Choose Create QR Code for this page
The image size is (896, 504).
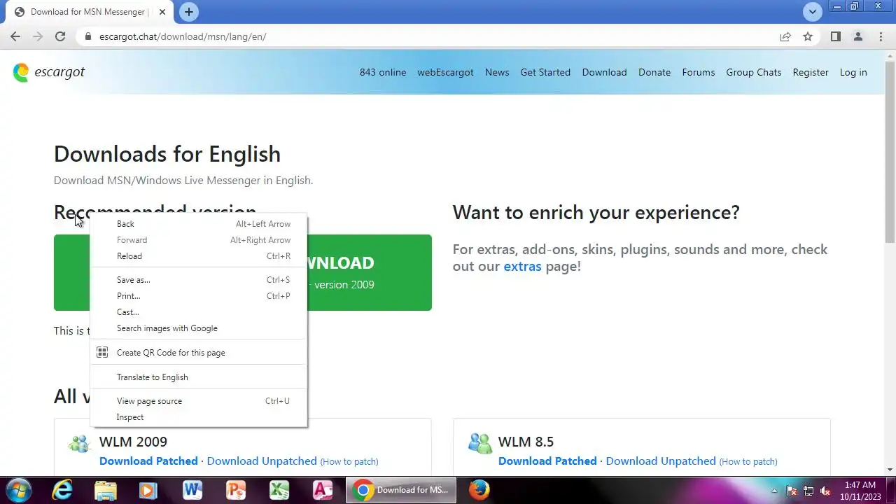pyautogui.click(x=199, y=353)
